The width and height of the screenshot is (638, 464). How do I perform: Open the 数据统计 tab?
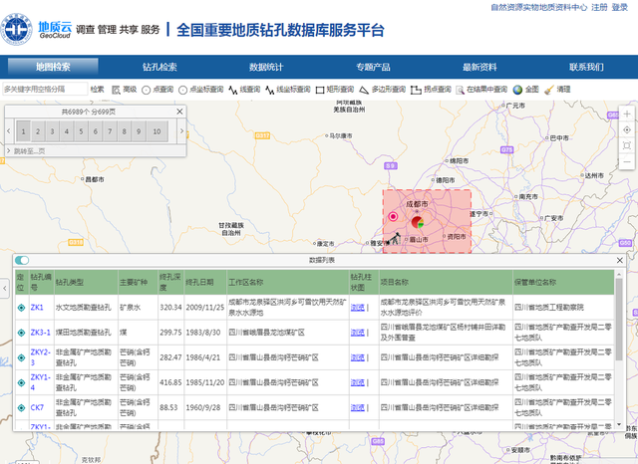pyautogui.click(x=265, y=68)
